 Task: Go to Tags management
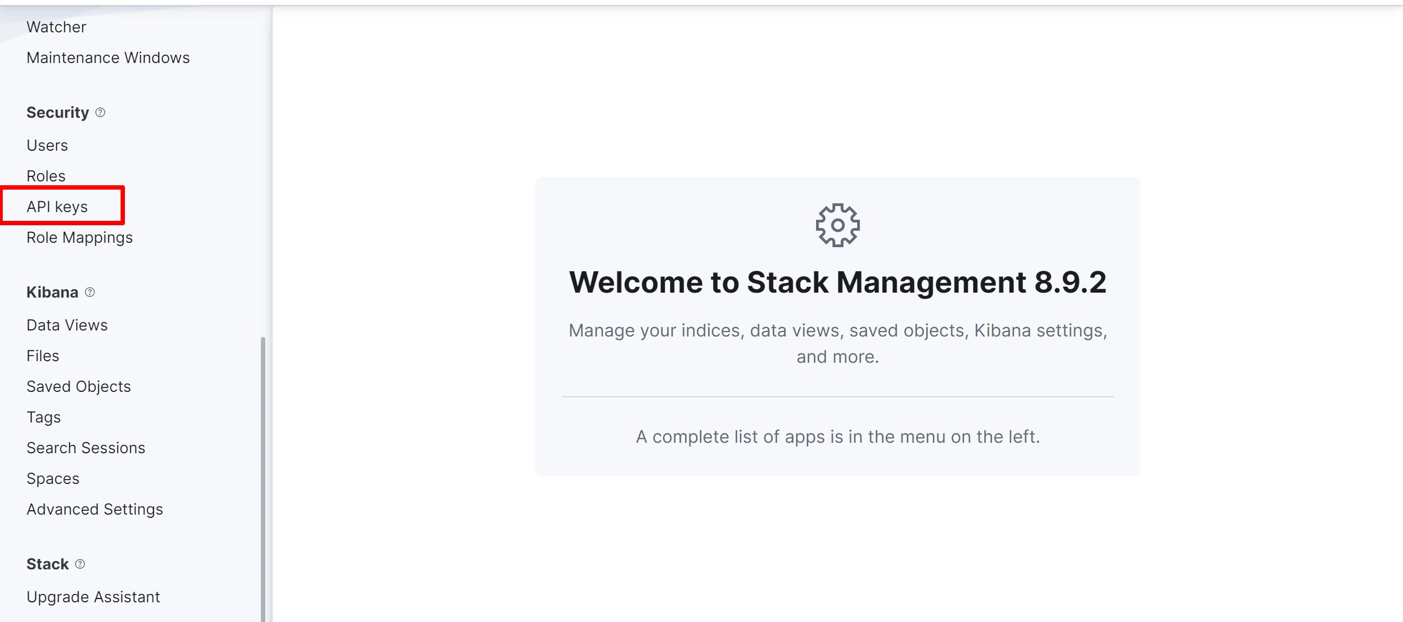tap(43, 417)
